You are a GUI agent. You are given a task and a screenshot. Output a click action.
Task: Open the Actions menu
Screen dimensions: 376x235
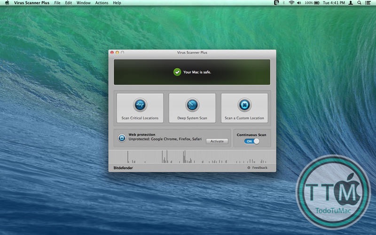click(x=102, y=3)
